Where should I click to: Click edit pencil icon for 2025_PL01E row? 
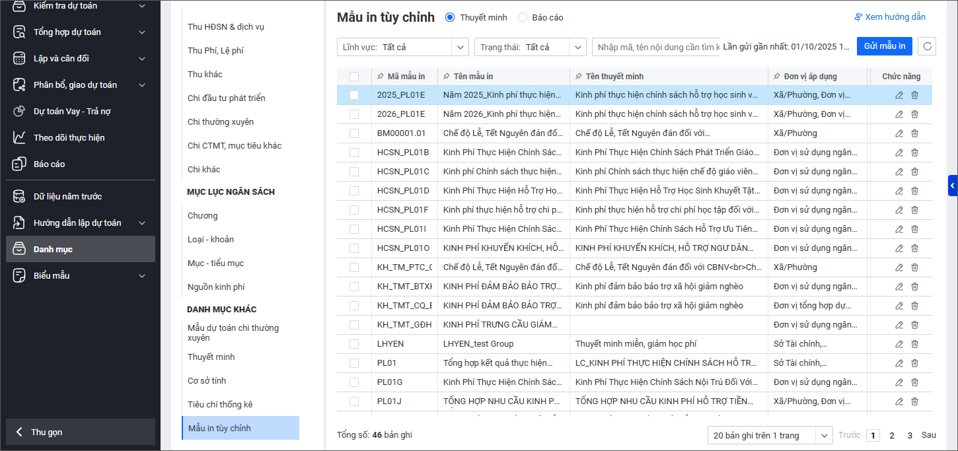point(899,95)
